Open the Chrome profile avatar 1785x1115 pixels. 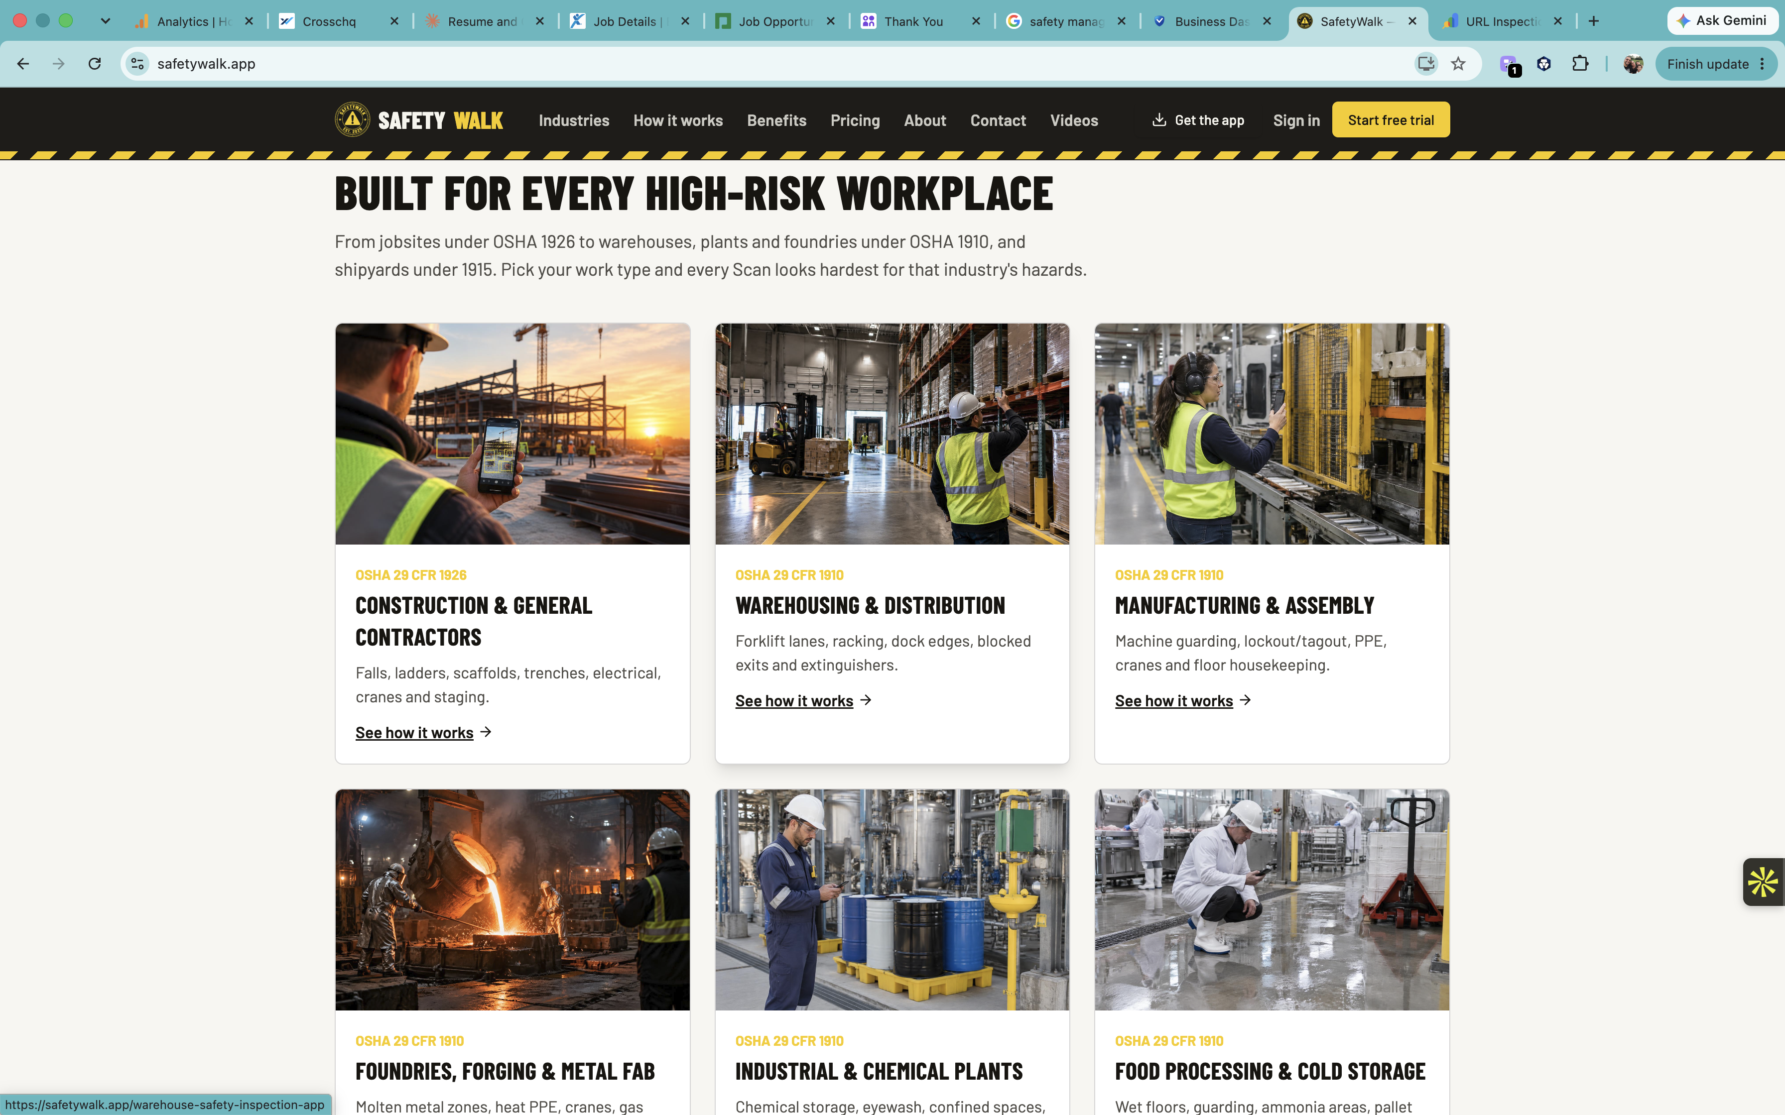1633,64
